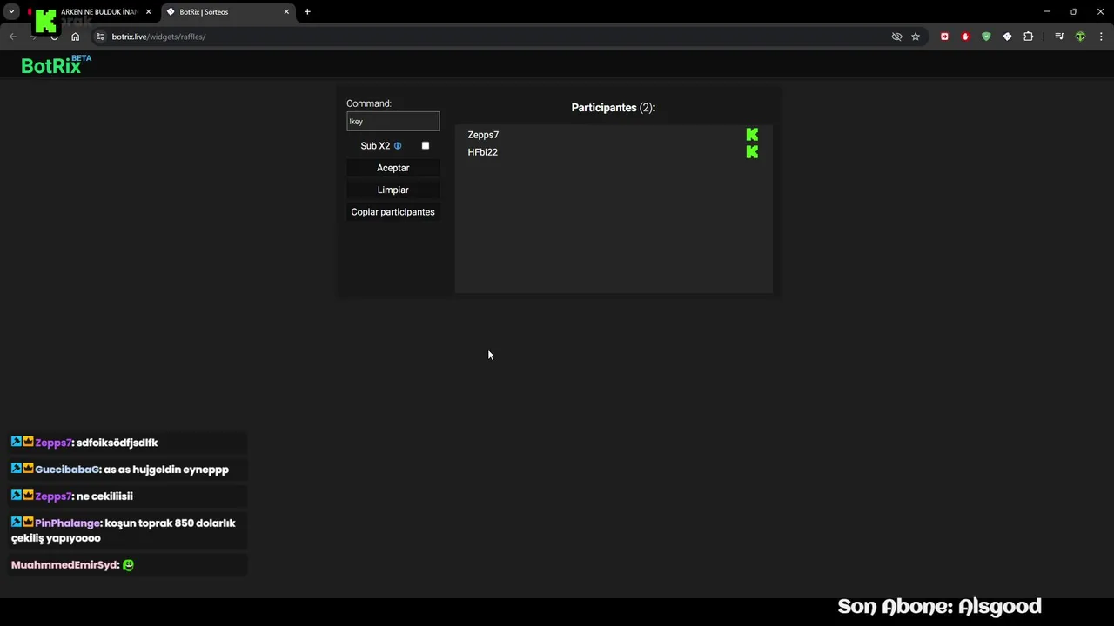Open the green shield extension
Viewport: 1114px width, 626px height.
(x=986, y=37)
